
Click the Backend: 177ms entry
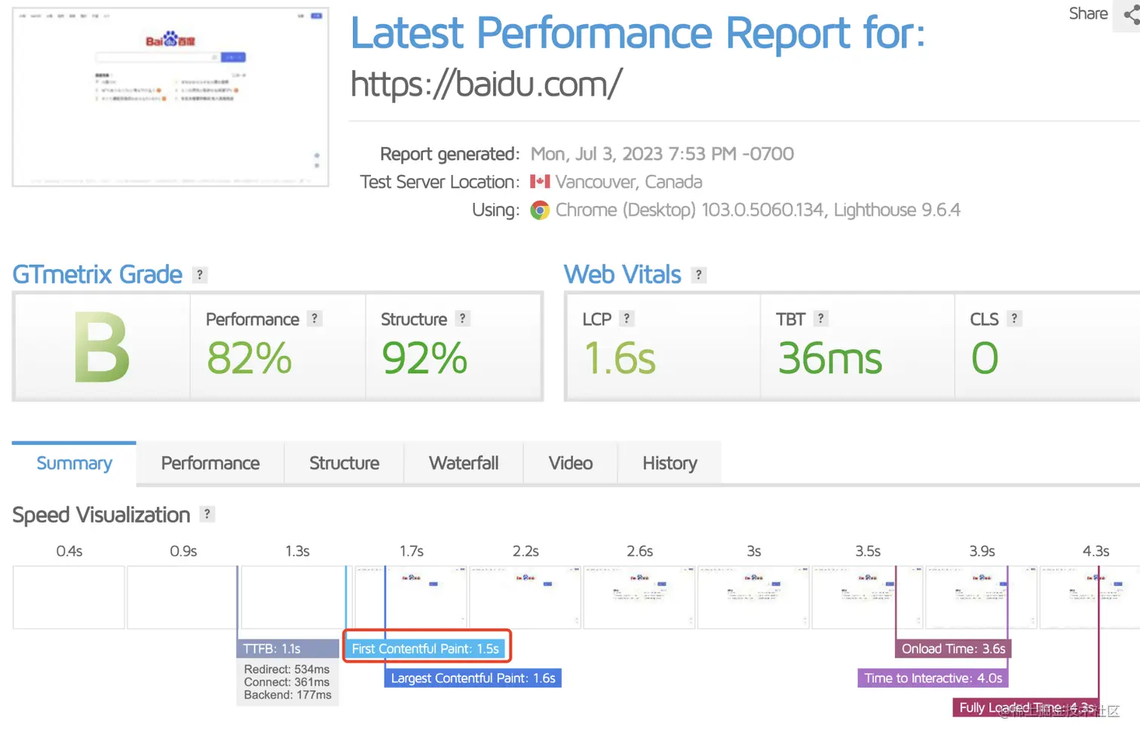click(287, 695)
